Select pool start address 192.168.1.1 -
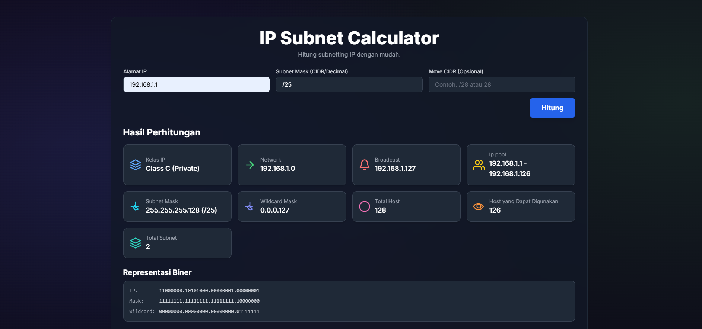Viewport: 702px width, 329px height. tap(508, 163)
